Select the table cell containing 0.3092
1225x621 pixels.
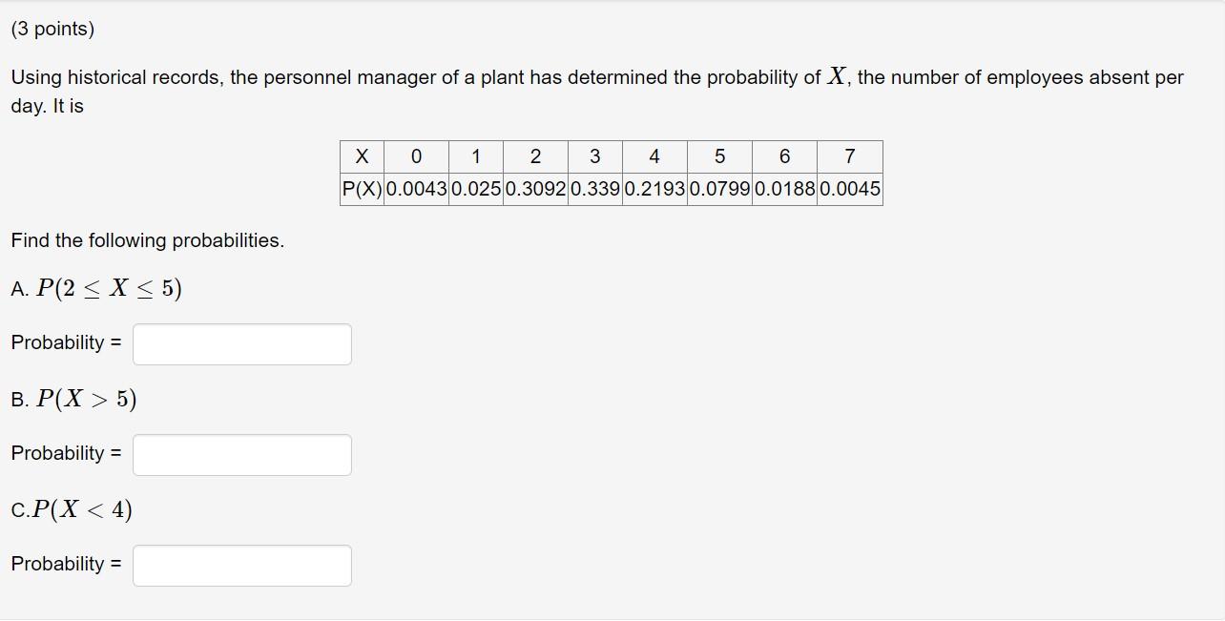(x=536, y=190)
